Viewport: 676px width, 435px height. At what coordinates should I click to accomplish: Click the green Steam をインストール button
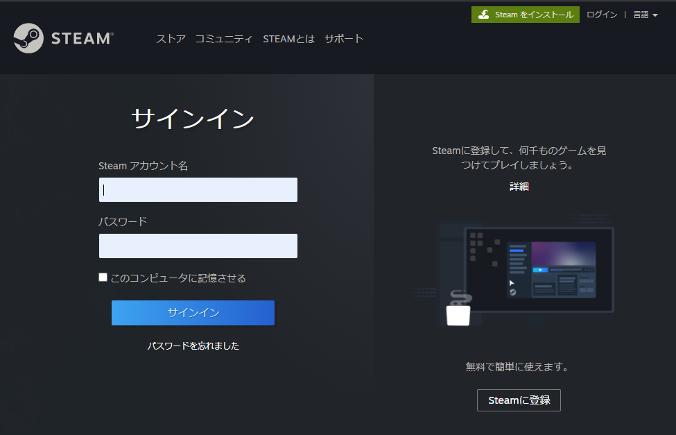525,15
